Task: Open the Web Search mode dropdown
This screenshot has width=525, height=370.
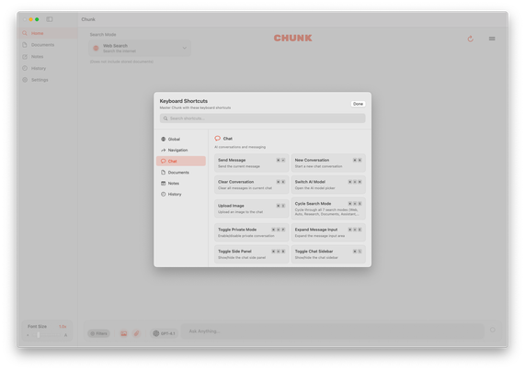Action: coord(140,48)
